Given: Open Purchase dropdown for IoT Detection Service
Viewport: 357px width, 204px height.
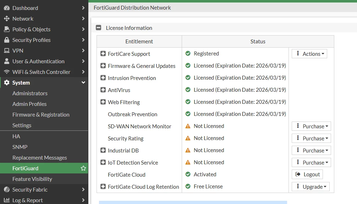Looking at the screenshot, I should tap(311, 162).
